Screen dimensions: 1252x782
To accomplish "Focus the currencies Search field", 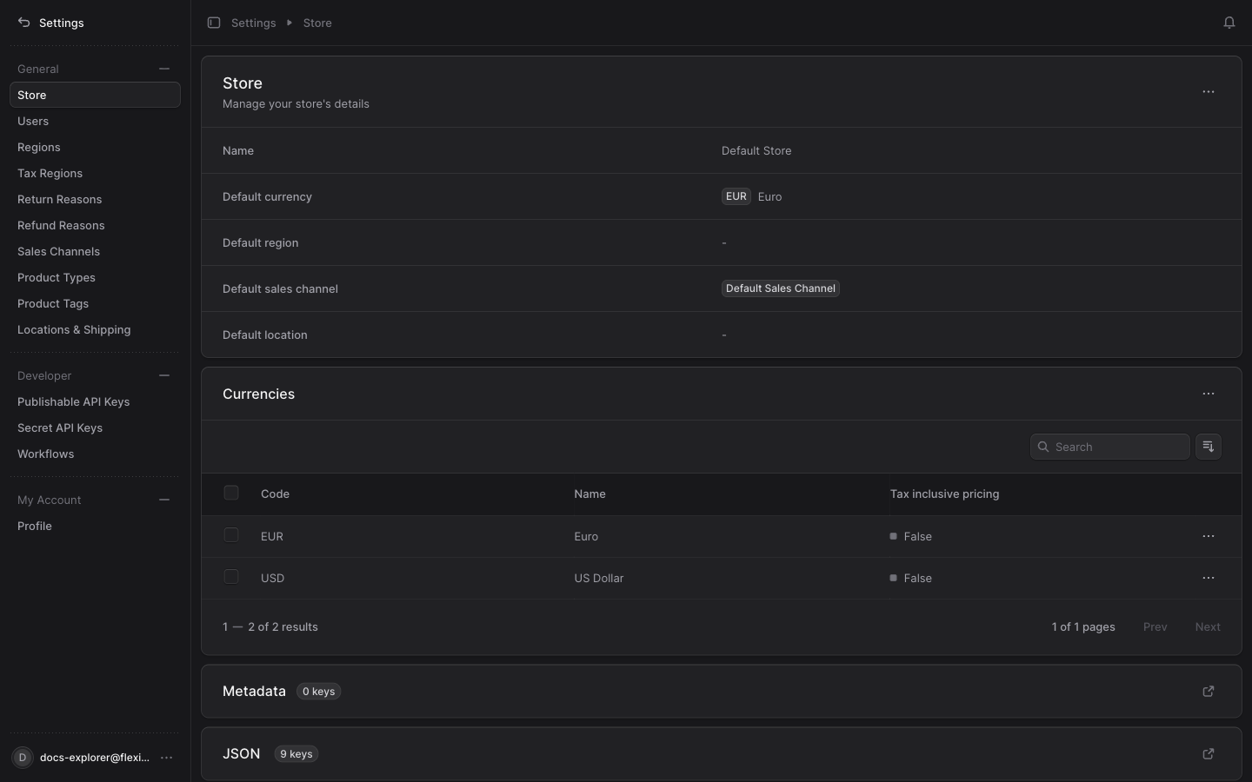I will 1110,447.
